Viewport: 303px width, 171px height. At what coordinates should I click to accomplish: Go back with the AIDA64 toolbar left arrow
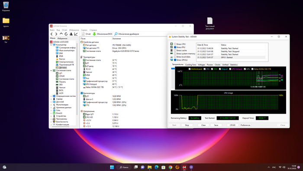(52, 34)
